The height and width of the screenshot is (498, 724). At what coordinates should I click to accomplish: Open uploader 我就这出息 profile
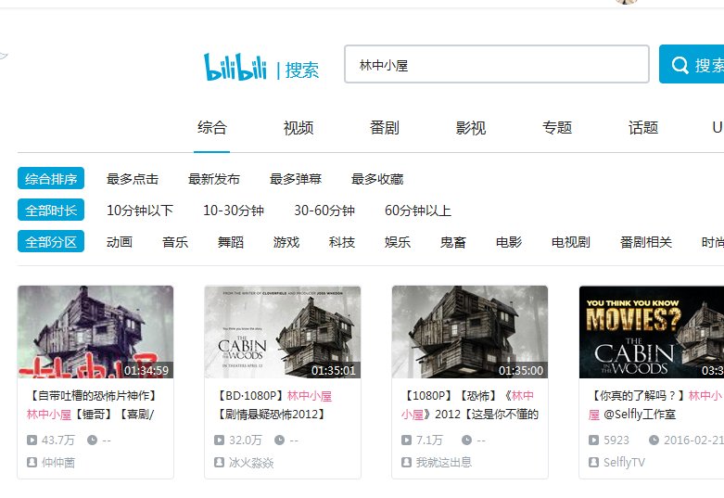tap(444, 463)
